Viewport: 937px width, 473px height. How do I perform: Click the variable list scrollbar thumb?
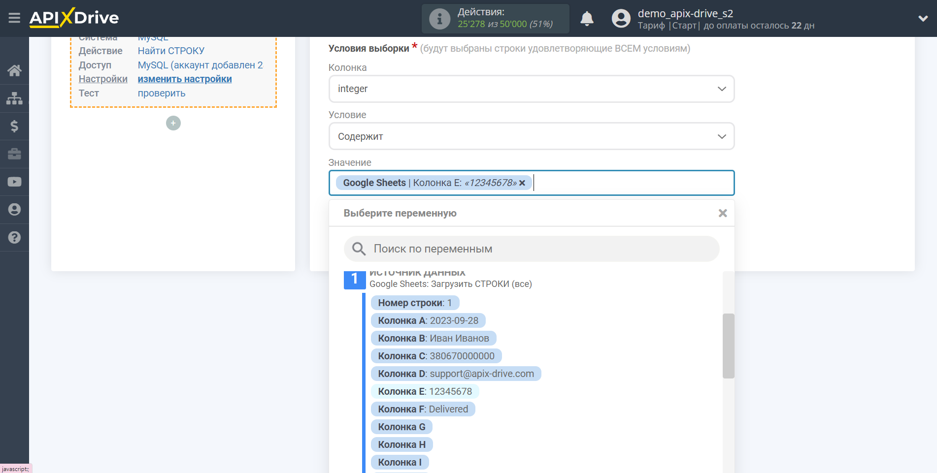click(728, 346)
